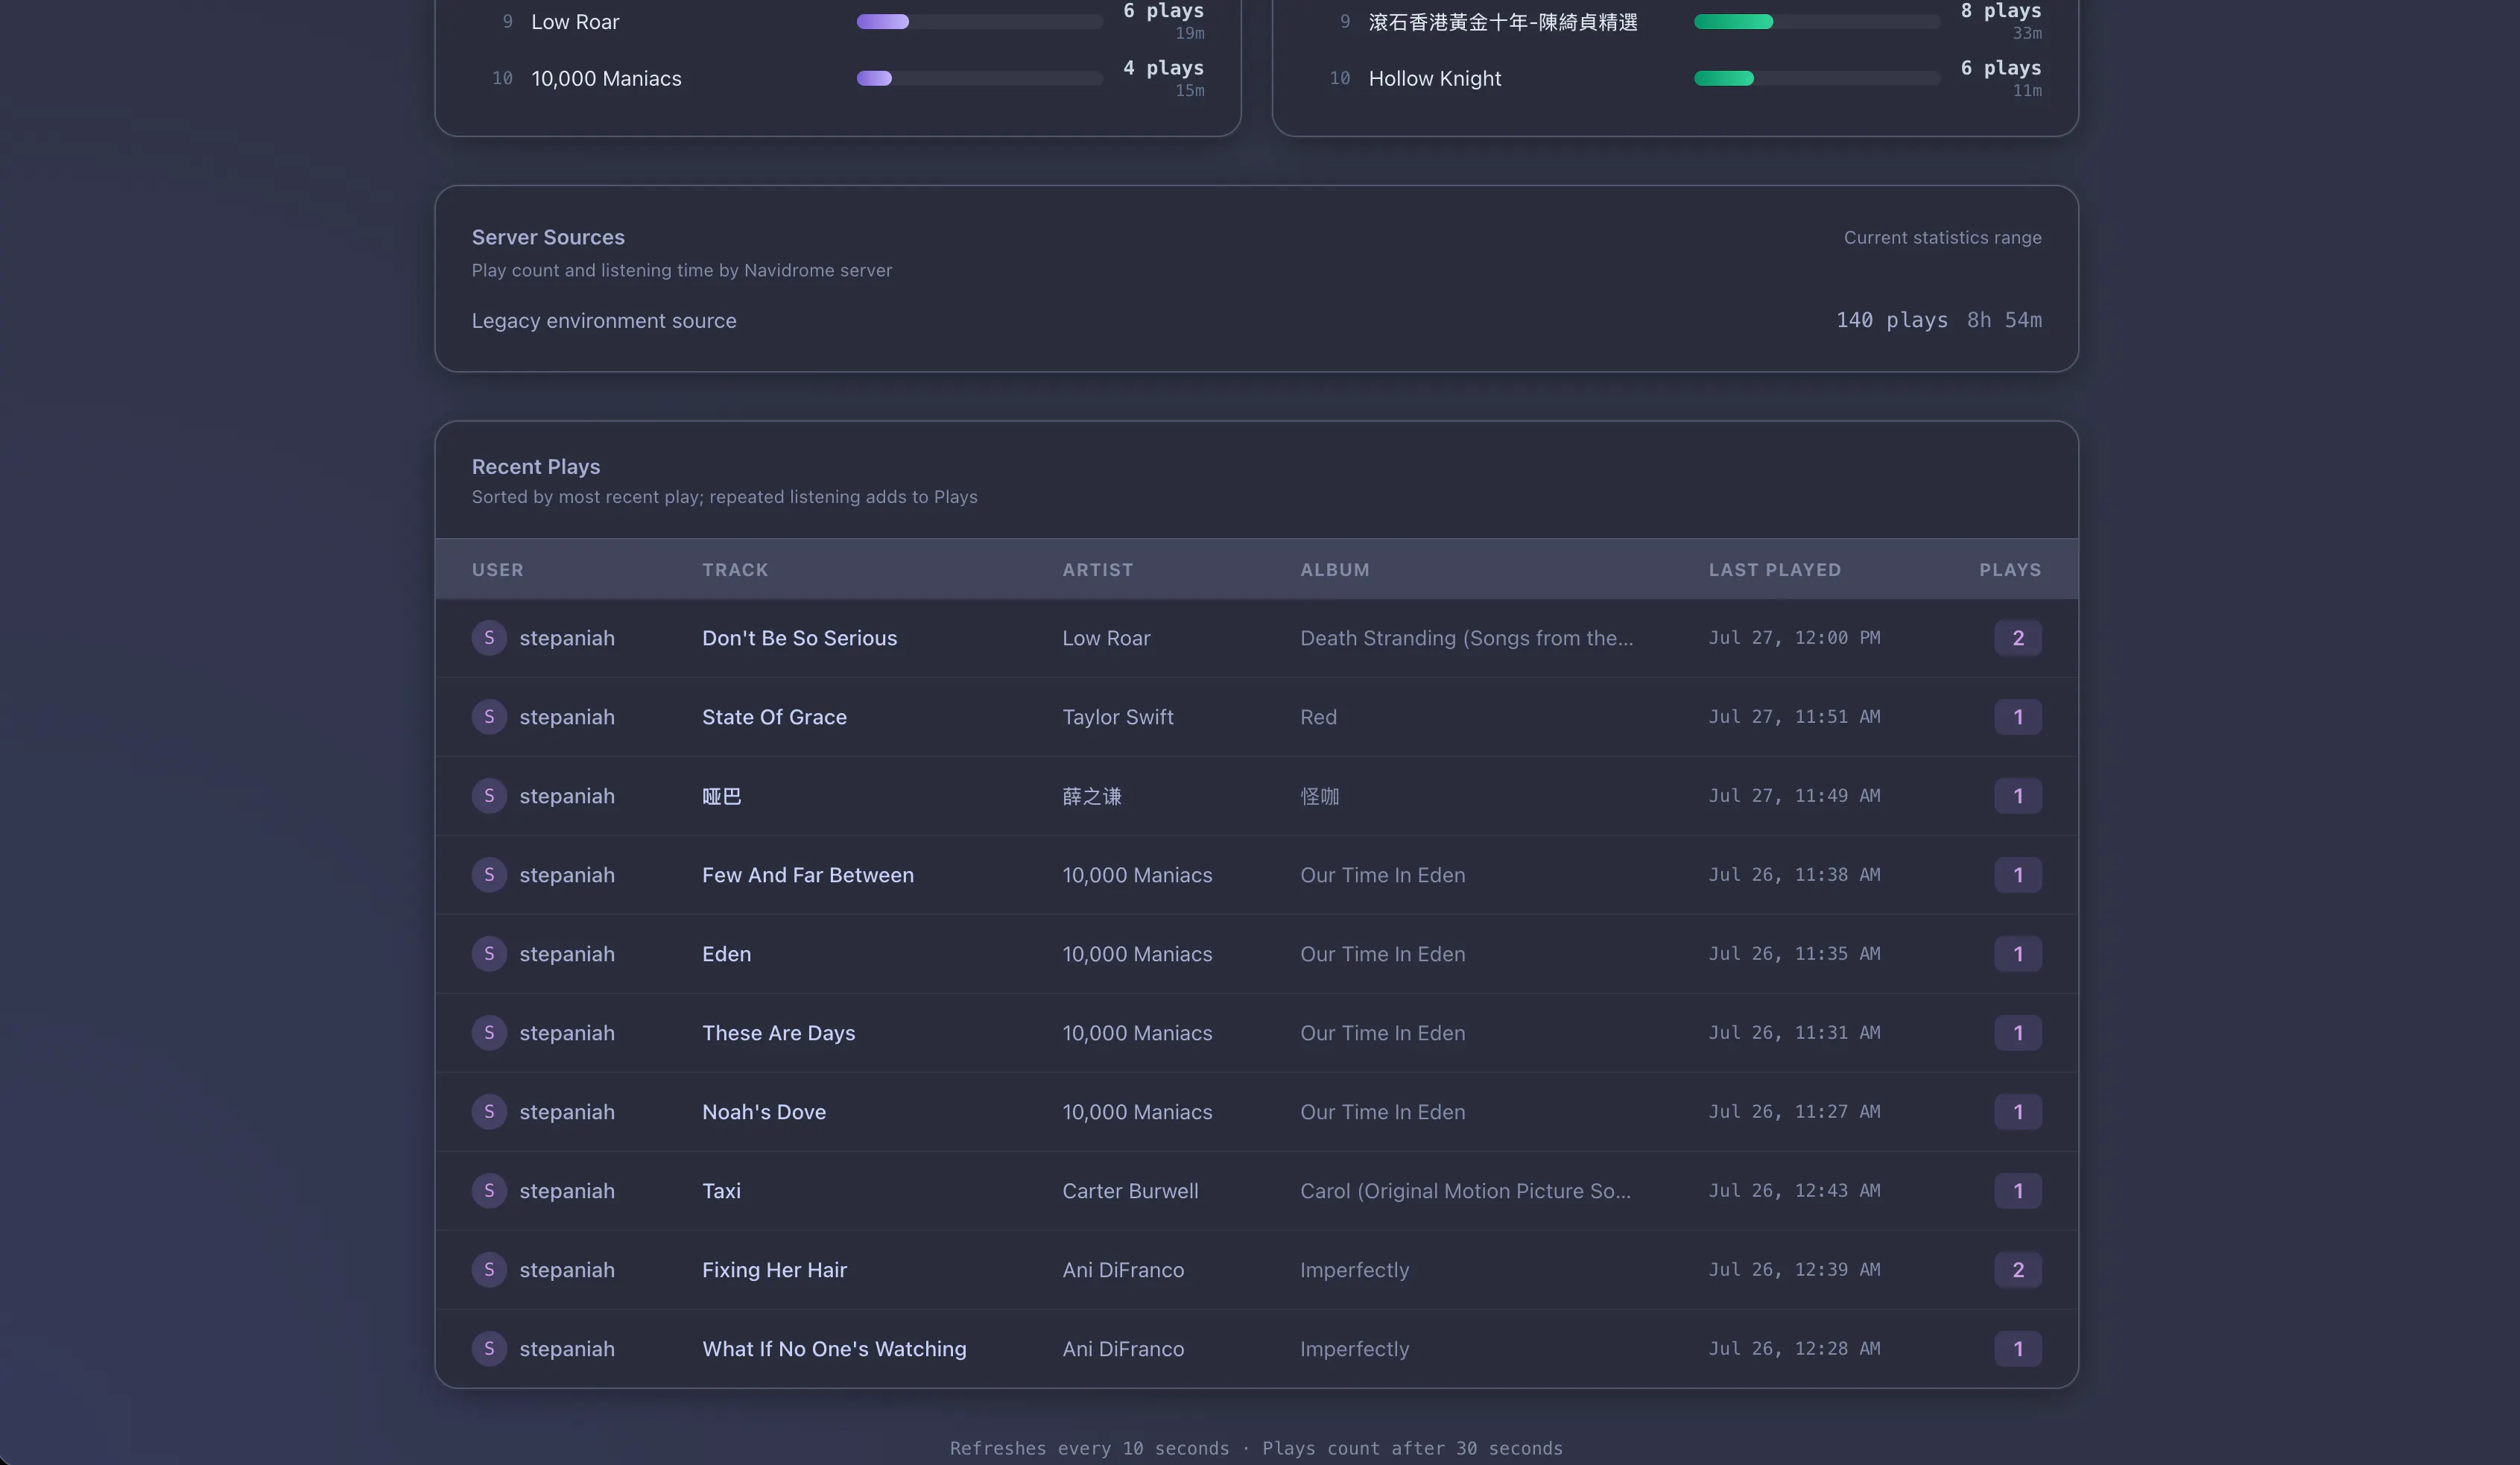Click the Track column header

735,570
